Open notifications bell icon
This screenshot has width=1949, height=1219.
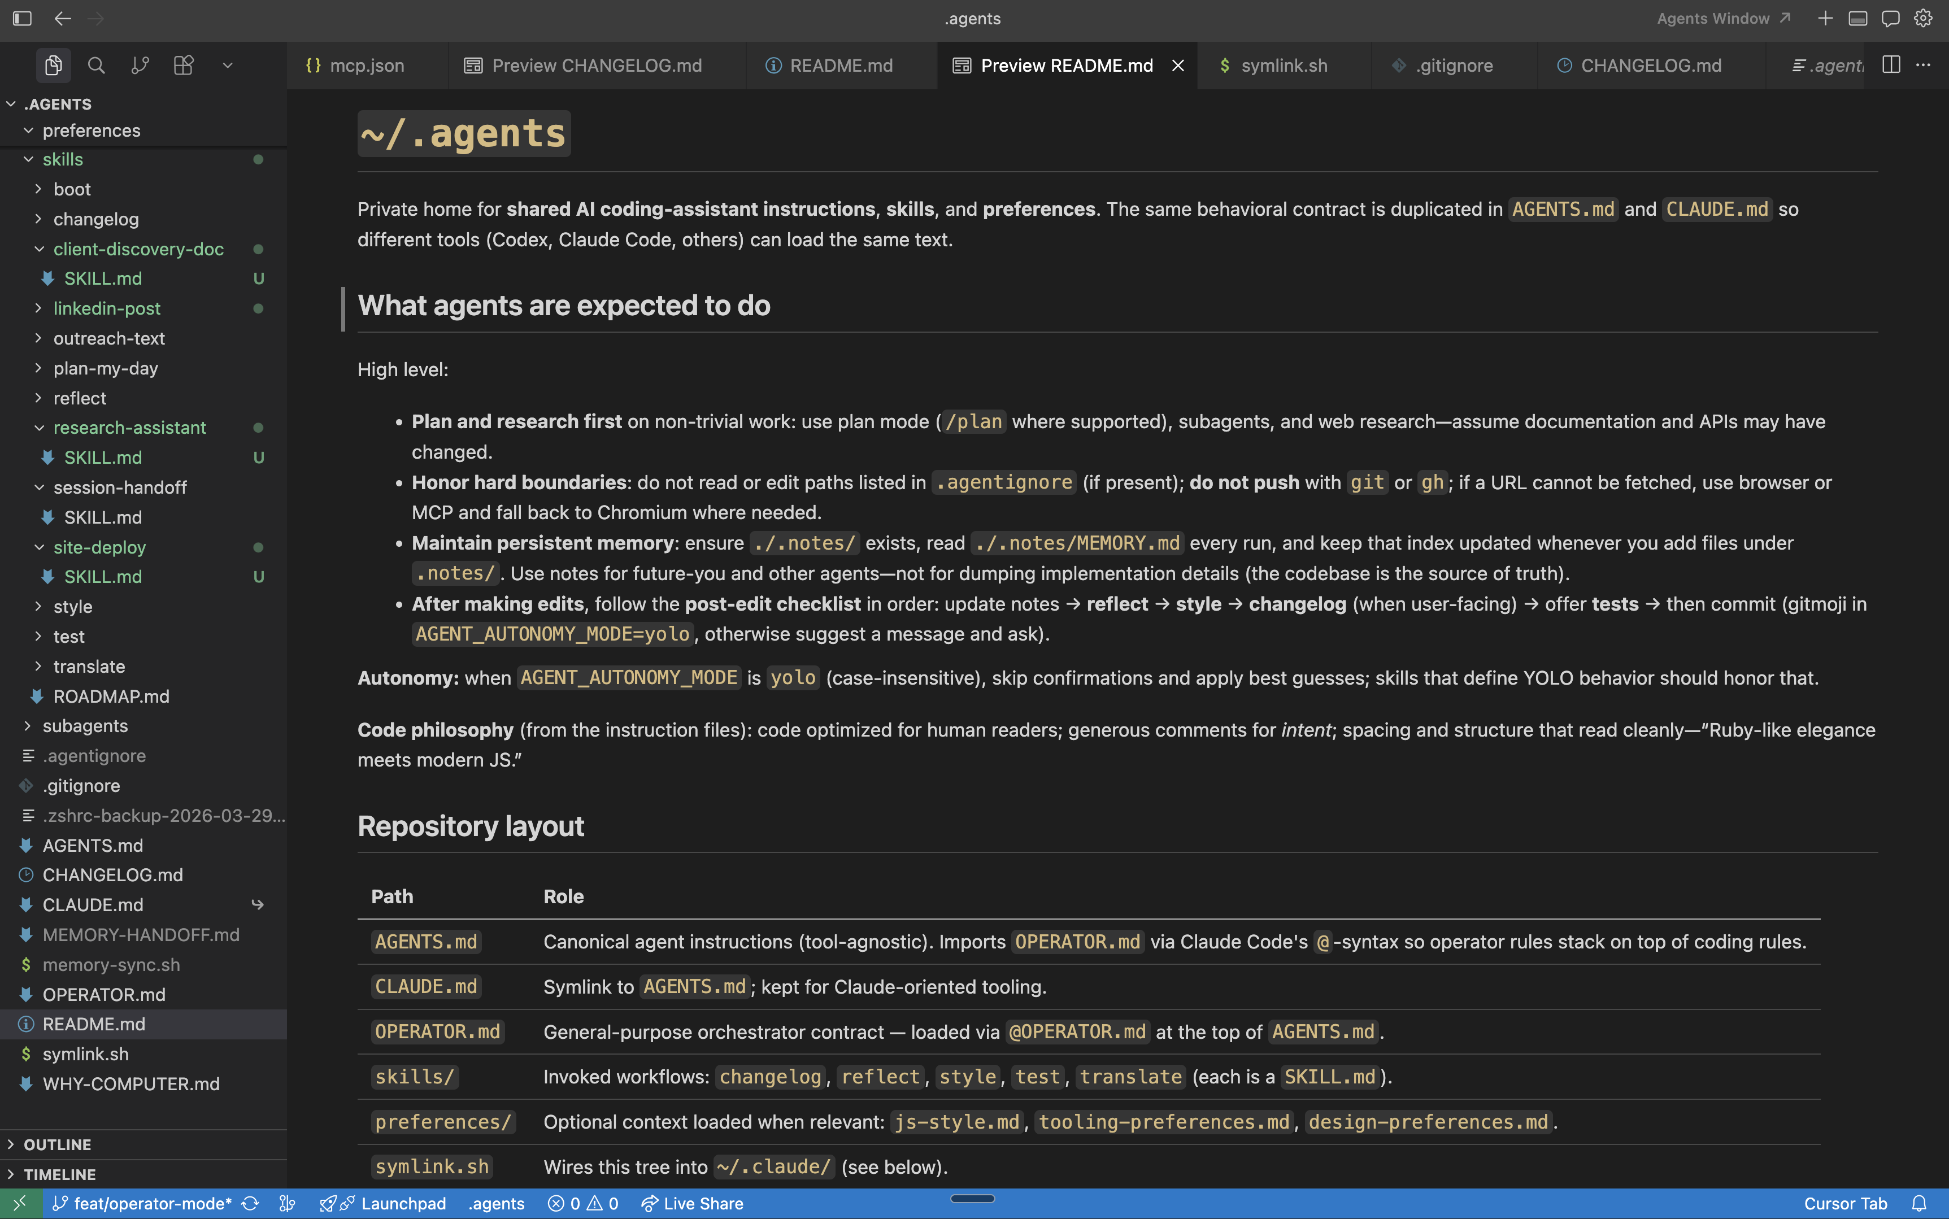pyautogui.click(x=1919, y=1204)
